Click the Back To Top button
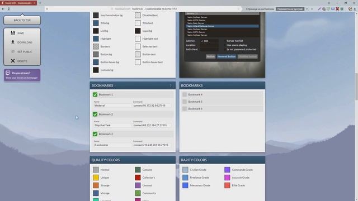The image size is (358, 201). [x=22, y=20]
